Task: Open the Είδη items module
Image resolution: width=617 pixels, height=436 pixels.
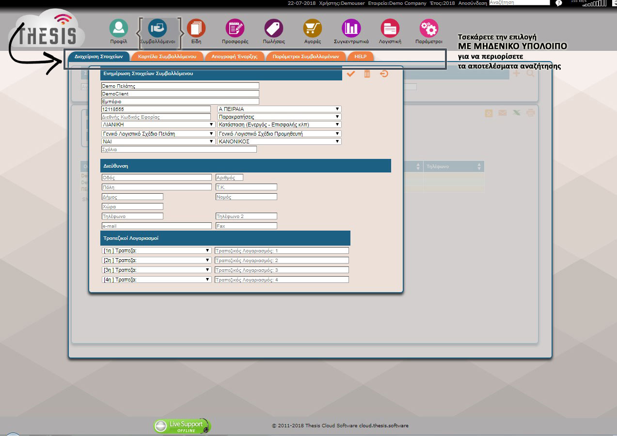Action: (x=196, y=29)
